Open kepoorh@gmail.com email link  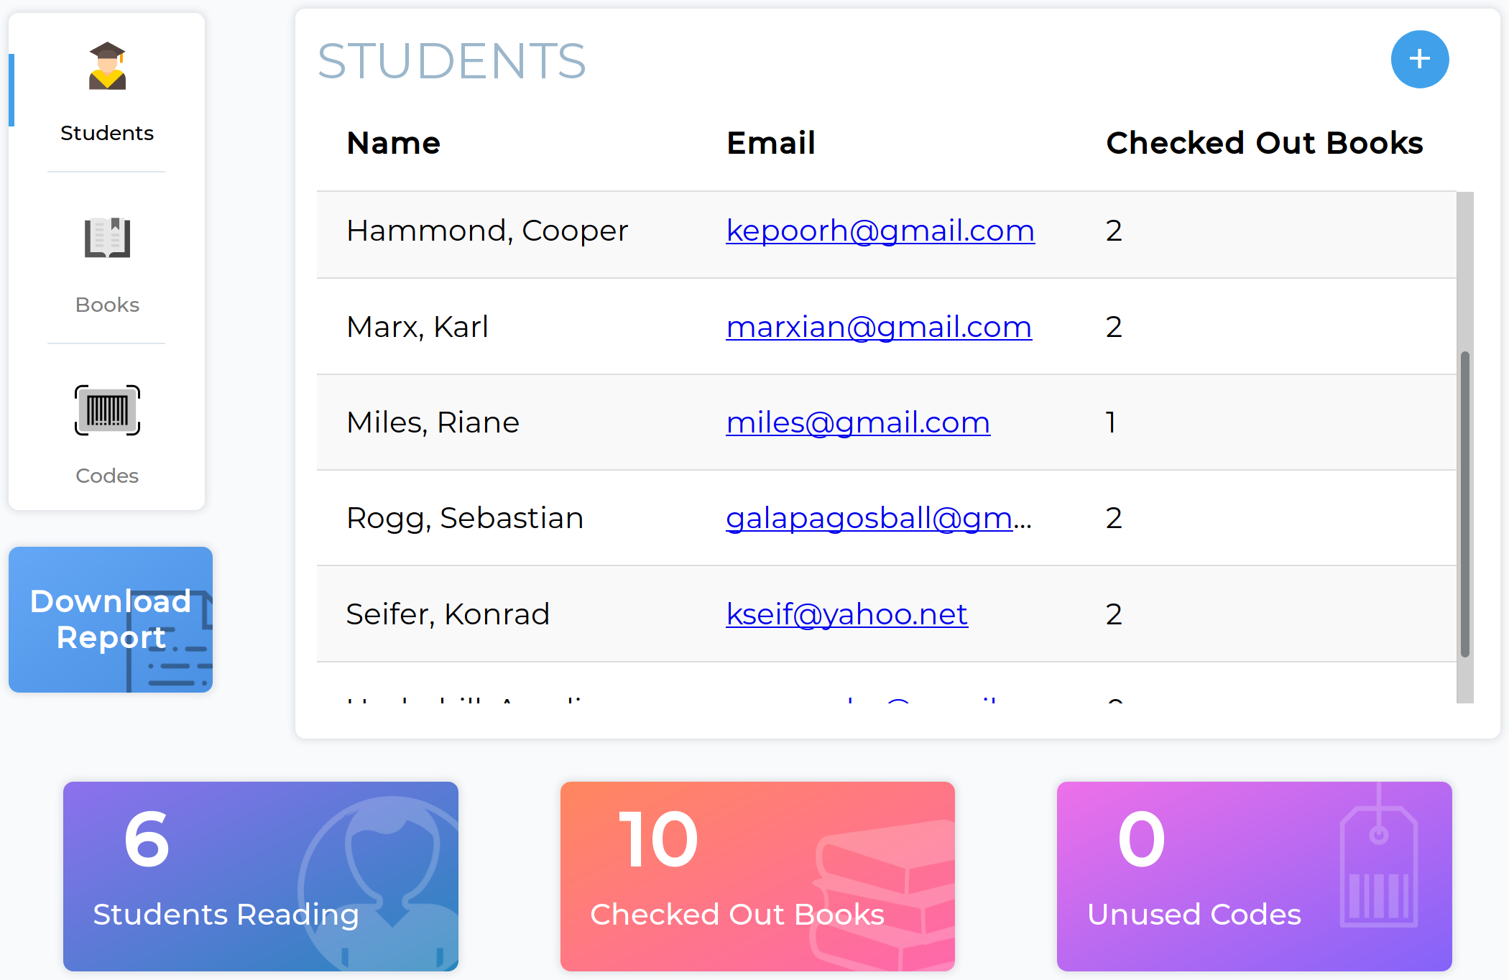click(880, 231)
